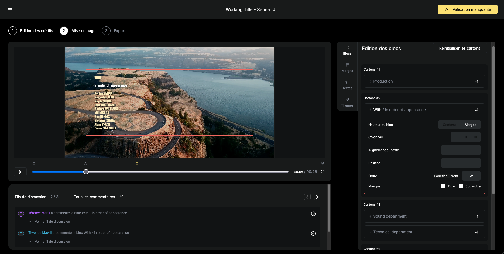
Task: Expand the Production block settings
Action: [x=476, y=81]
